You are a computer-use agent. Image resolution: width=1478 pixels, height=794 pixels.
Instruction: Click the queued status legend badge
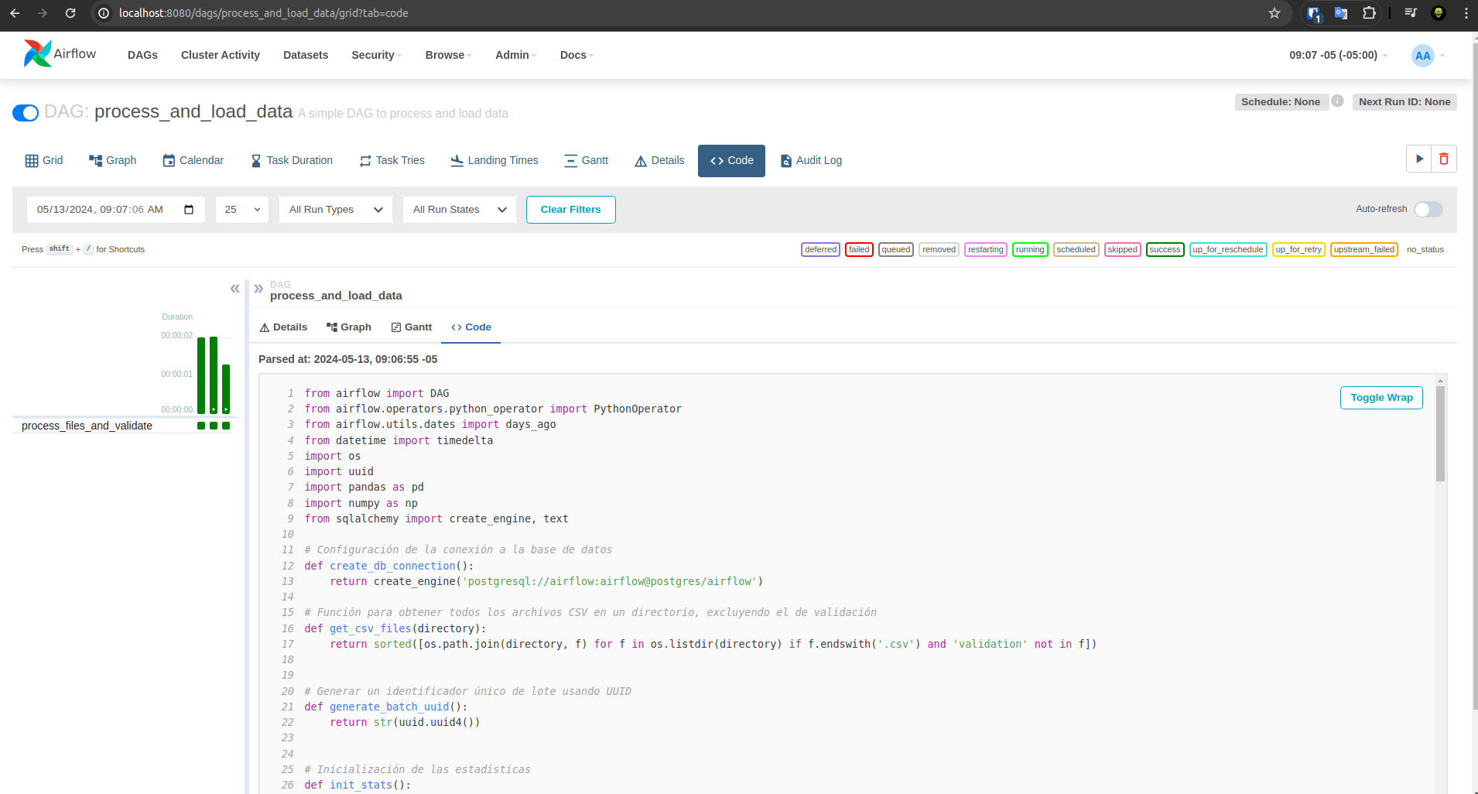[x=895, y=249]
